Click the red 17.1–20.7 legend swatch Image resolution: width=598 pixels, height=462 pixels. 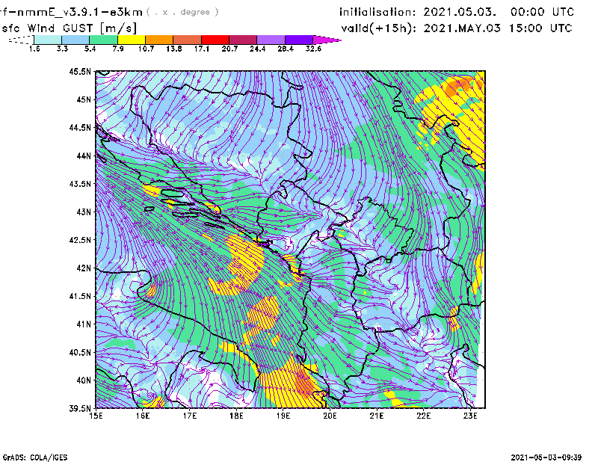pos(215,40)
